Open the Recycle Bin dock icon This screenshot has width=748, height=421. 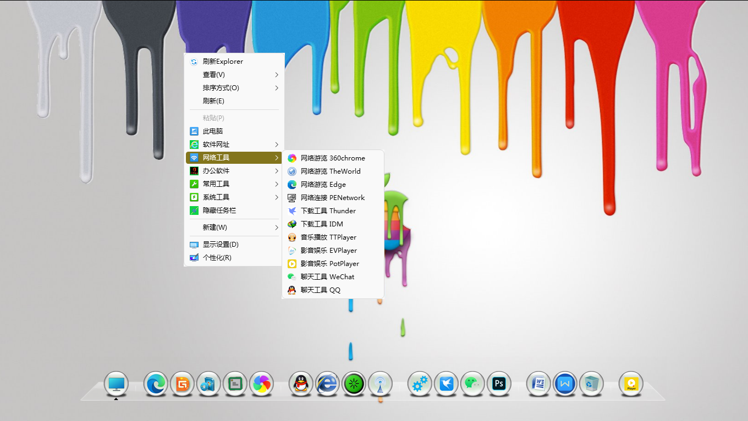coord(591,384)
